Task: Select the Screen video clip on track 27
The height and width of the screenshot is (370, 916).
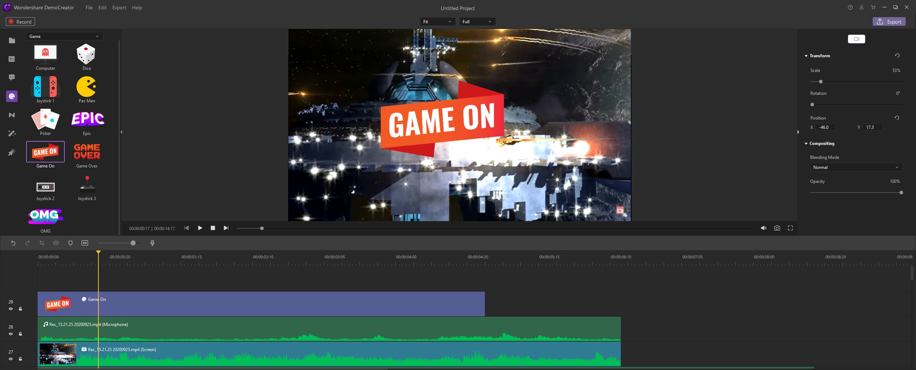Action: (329, 354)
